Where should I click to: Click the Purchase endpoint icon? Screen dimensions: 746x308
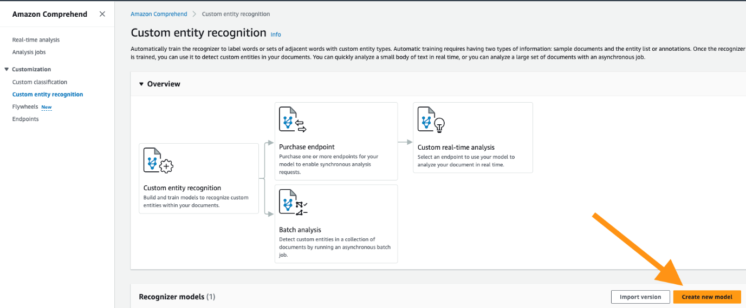point(293,119)
